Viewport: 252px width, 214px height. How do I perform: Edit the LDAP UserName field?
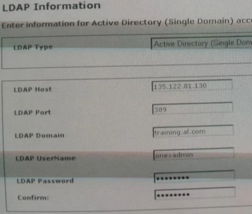pos(193,154)
